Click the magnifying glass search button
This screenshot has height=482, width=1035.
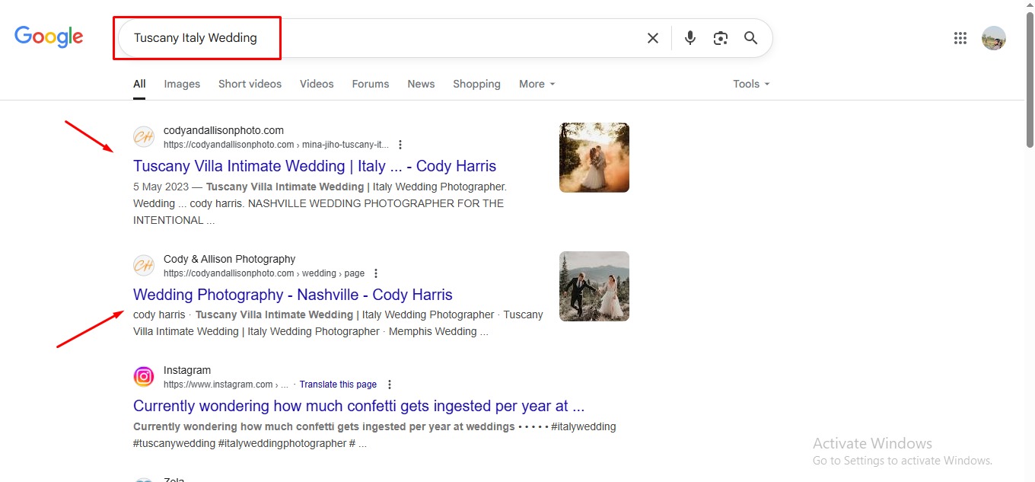(750, 38)
